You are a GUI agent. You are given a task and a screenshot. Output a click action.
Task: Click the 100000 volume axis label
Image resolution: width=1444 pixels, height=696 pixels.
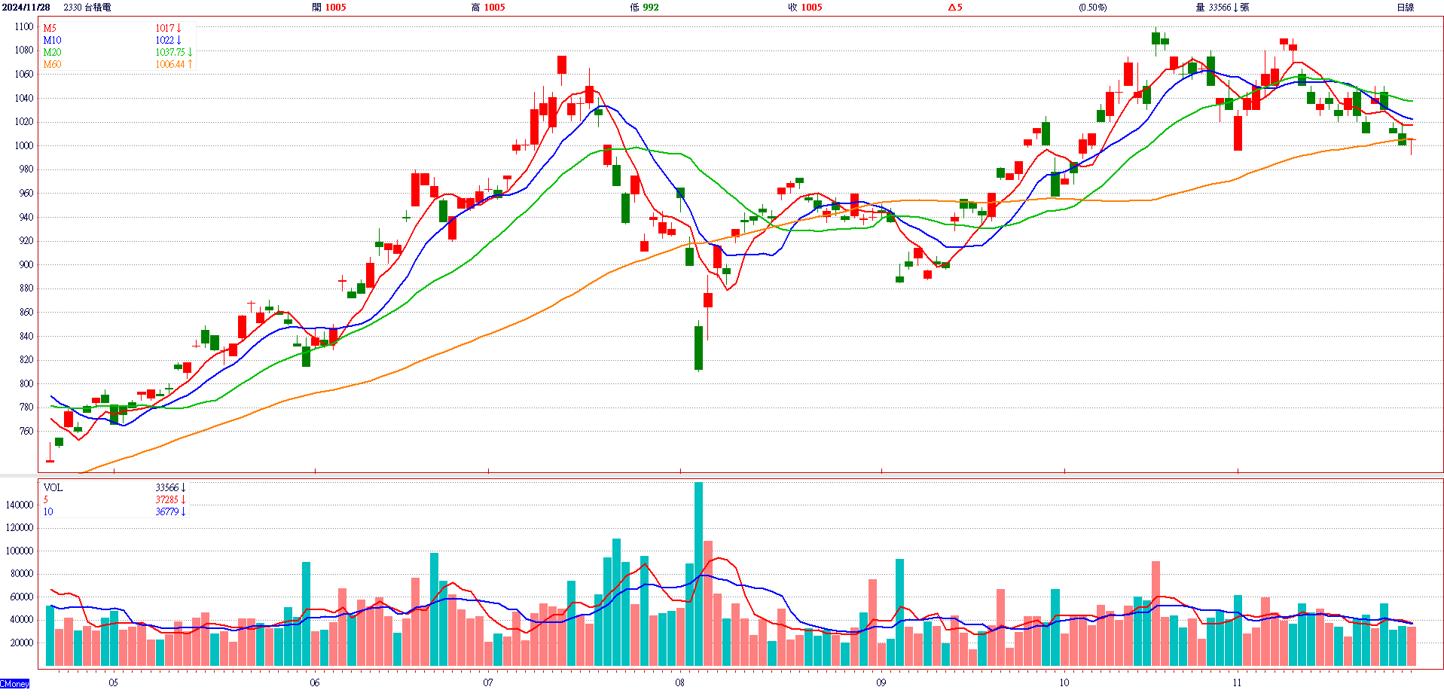pos(20,551)
